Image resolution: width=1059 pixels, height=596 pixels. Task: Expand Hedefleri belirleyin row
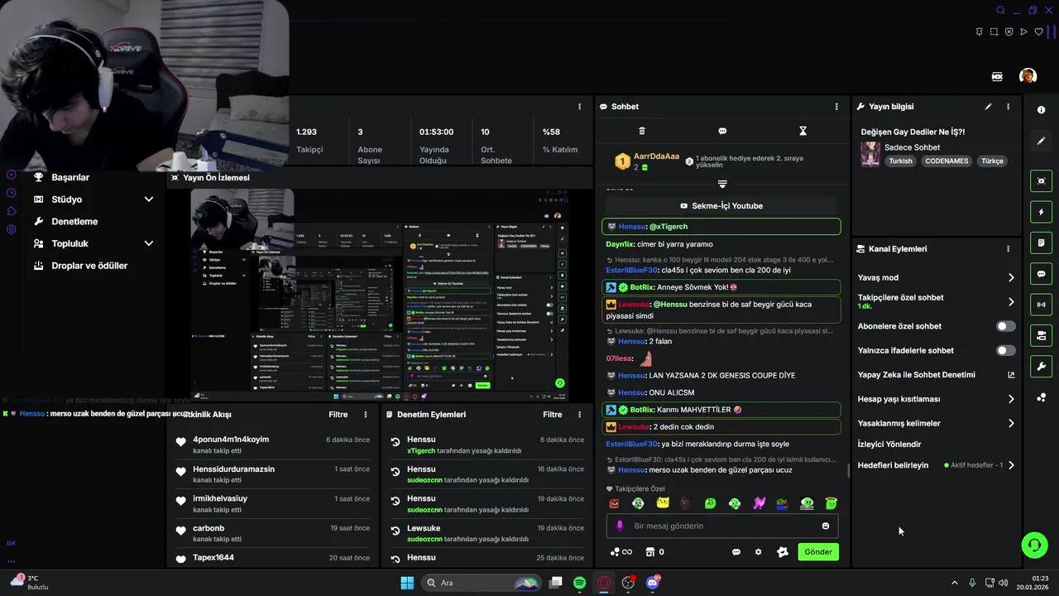[1011, 465]
